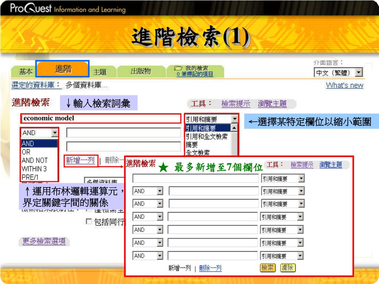Select the 進階 search tab
379x284 pixels.
[x=63, y=69]
